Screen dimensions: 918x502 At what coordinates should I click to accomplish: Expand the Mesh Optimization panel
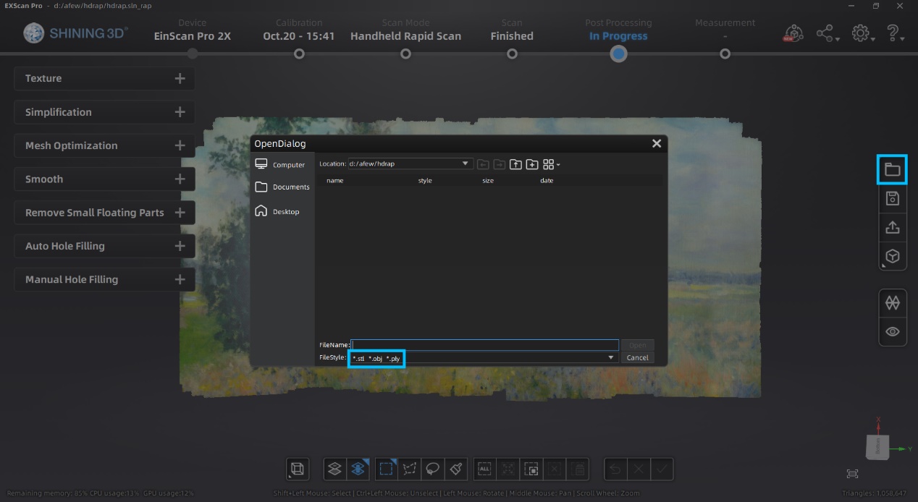click(104, 145)
